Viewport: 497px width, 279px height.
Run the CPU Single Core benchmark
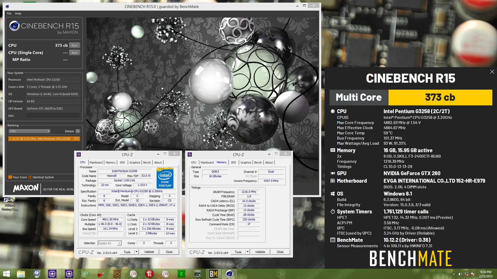[75, 53]
